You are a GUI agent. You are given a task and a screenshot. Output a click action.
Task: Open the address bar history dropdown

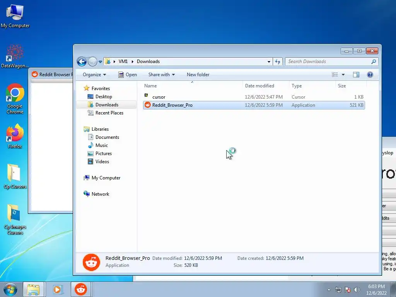coord(269,61)
